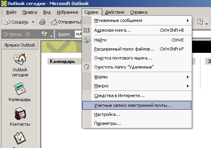Open the Tasks clipboard shortcut icon

point(20,138)
